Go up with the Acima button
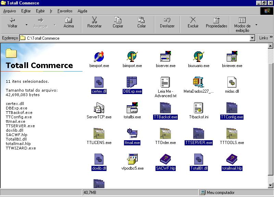Screen dimensions: 274x197 click(x=68, y=23)
